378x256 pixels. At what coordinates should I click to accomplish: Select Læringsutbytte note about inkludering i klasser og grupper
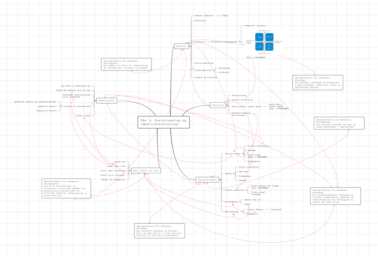pyautogui.click(x=126, y=64)
